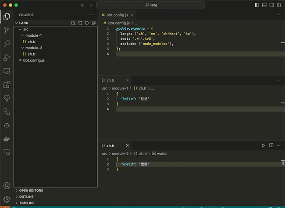The width and height of the screenshot is (285, 208).
Task: Click the 'lang' command center search box
Action: [150, 5]
